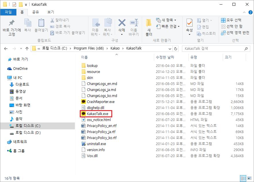Viewport: 254px width, 182px height.
Task: Open the Move To (이동 위치) dropdown
Action: point(95,27)
